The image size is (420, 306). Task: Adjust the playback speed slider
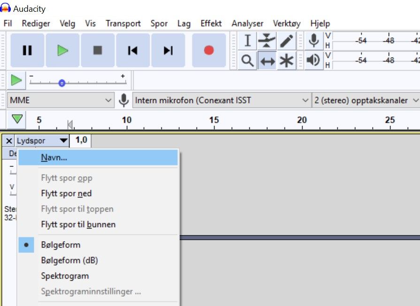[61, 83]
